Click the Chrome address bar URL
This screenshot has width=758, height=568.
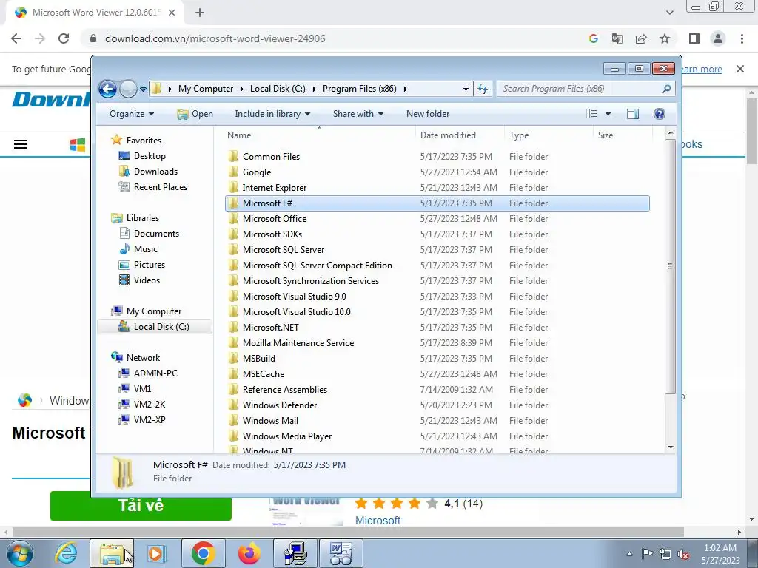[x=215, y=38]
